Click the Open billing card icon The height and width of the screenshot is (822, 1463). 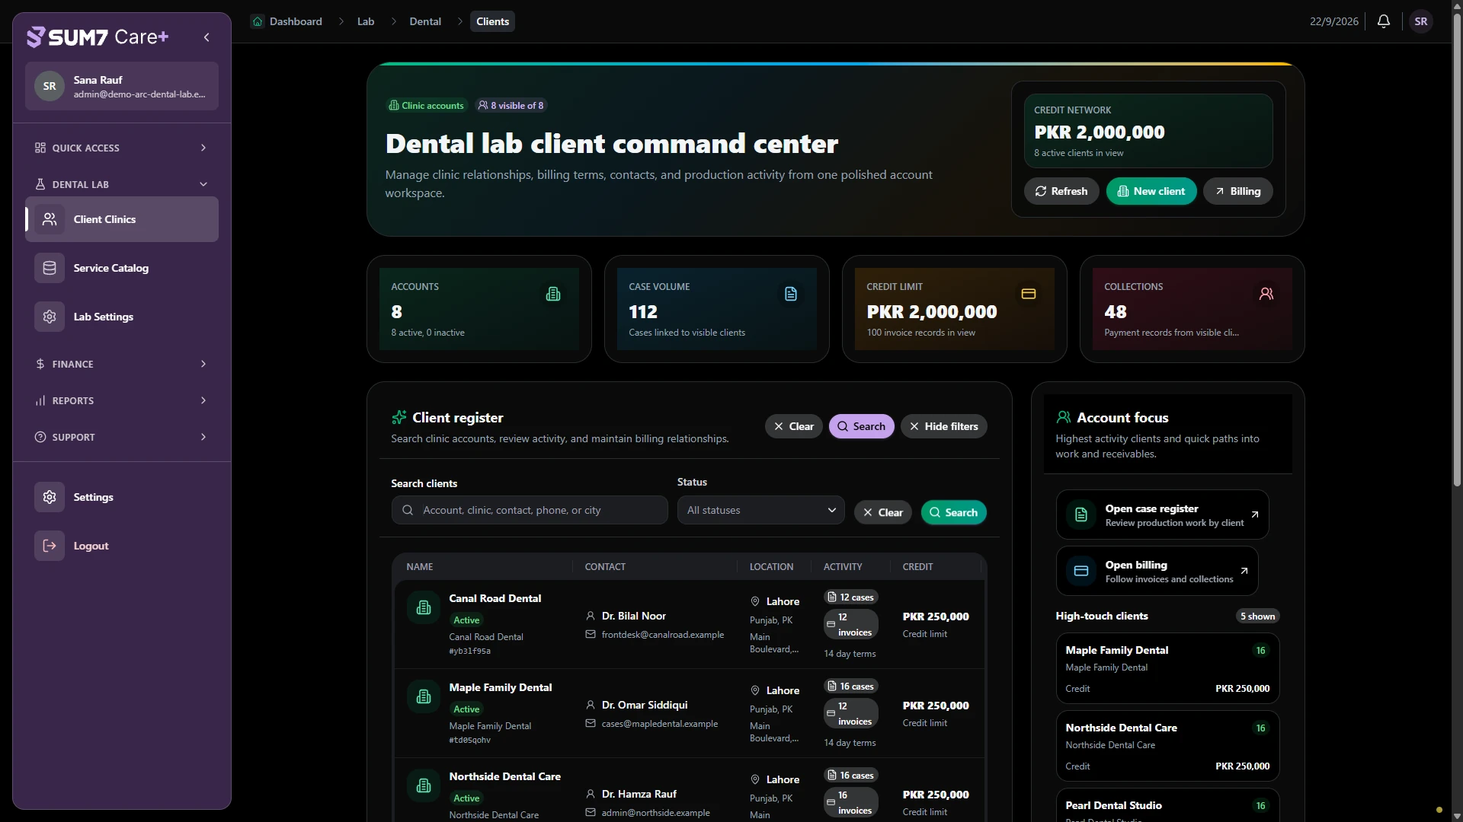point(1081,571)
